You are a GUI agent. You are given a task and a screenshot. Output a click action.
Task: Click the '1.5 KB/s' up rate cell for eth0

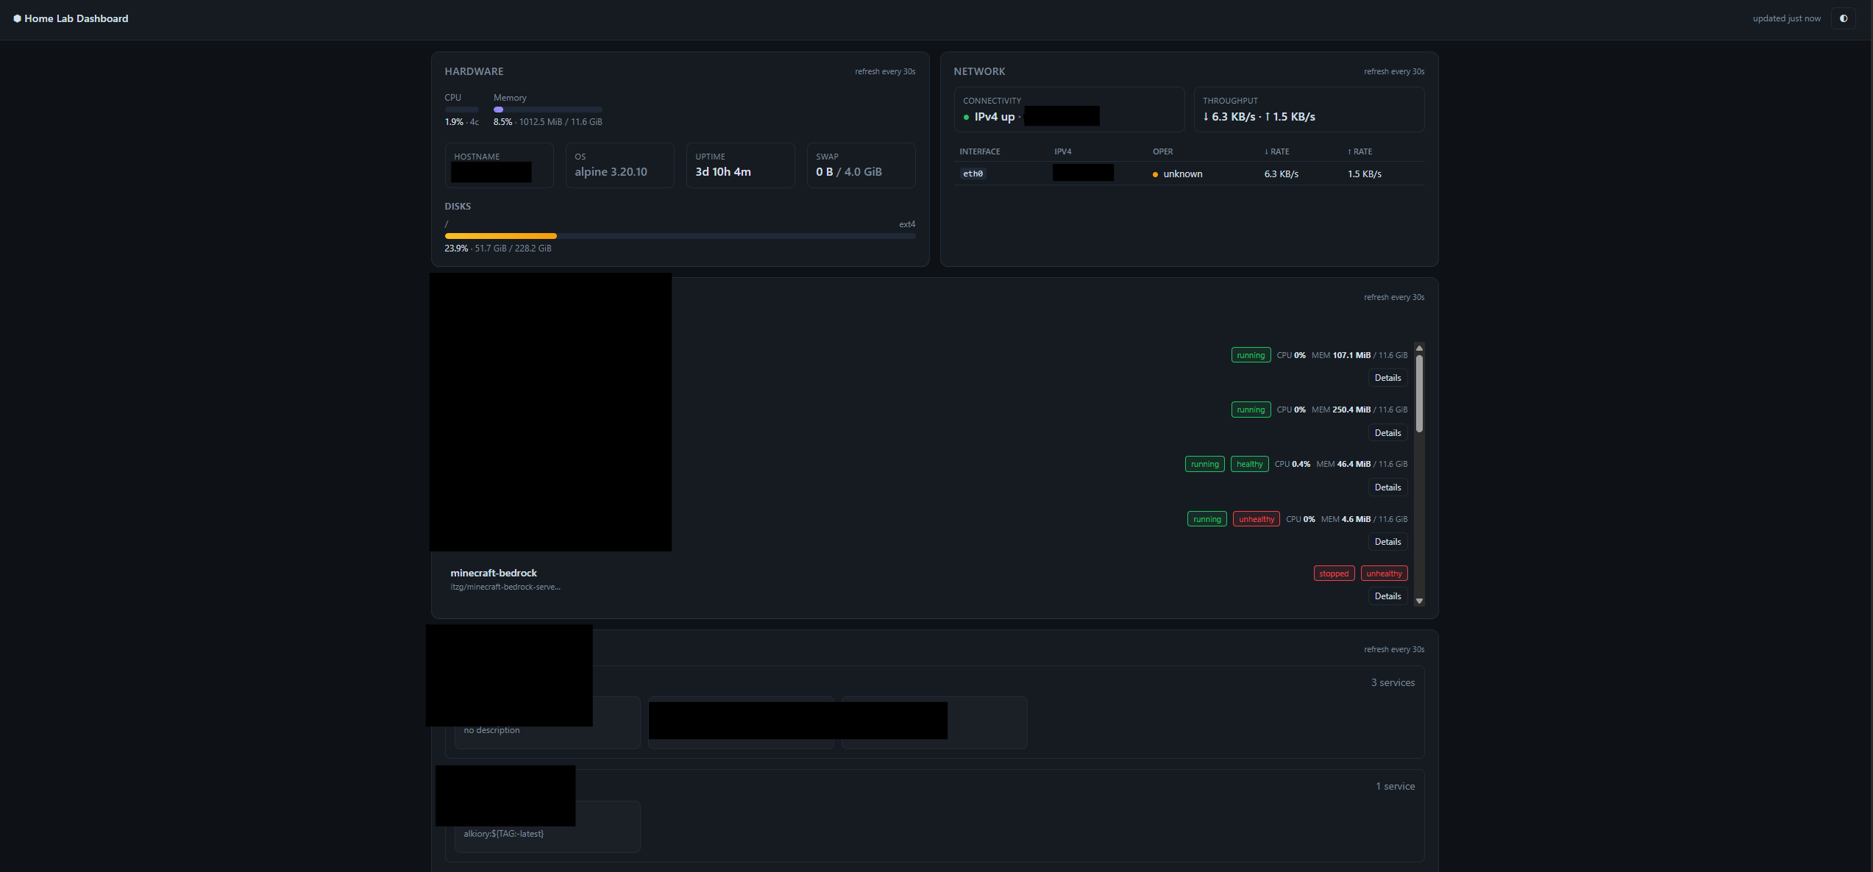(1365, 174)
